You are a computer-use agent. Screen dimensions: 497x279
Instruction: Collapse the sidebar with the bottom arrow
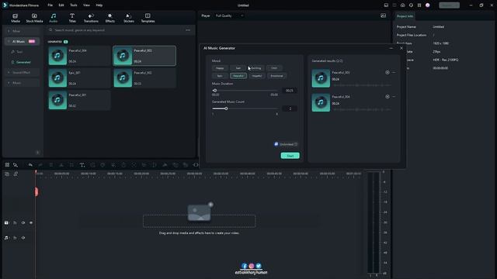tap(38, 153)
